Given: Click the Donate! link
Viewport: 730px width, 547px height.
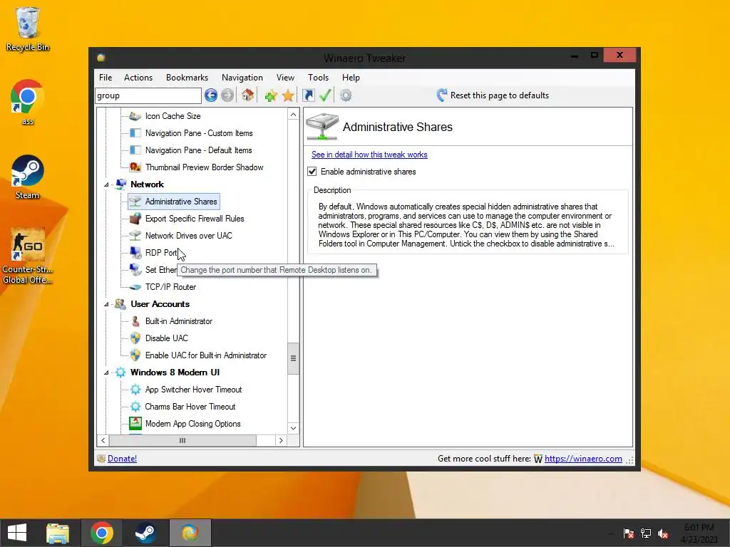Looking at the screenshot, I should pos(122,459).
